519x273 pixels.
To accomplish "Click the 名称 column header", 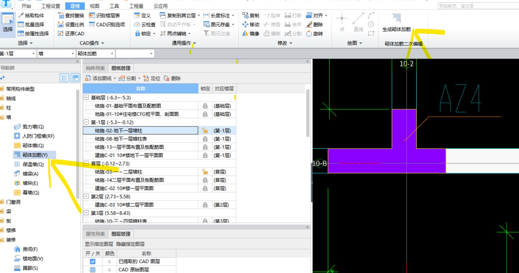I will click(140, 89).
